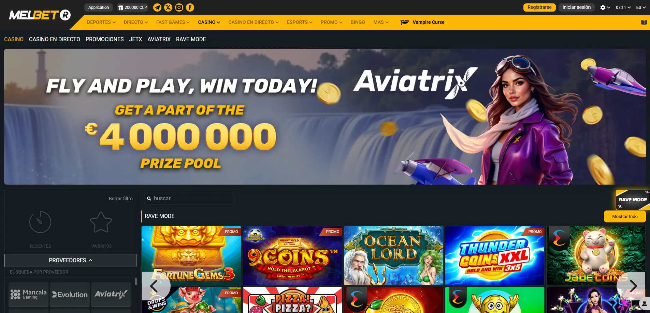Click the book icon in yellow bar
The width and height of the screenshot is (650, 313).
point(644,22)
